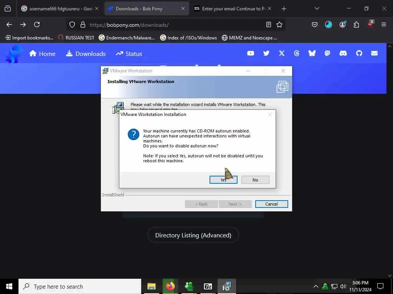Cancel the VMware Workstation installer
393x294 pixels.
(271, 204)
